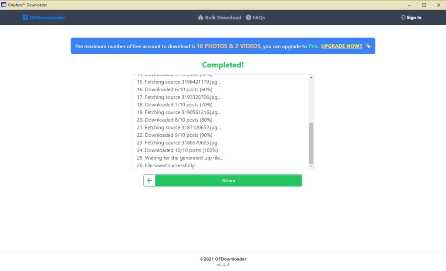Close the Onlyfans Downloader window
Viewport: 446px width, 271px height.
(x=439, y=5)
